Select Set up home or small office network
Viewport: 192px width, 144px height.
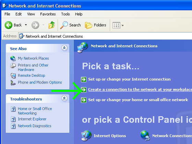click(138, 100)
